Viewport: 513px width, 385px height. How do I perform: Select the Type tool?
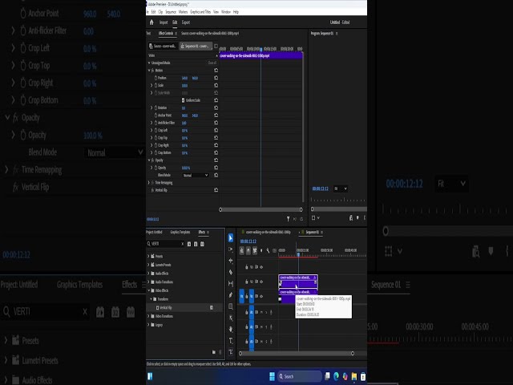coord(230,340)
